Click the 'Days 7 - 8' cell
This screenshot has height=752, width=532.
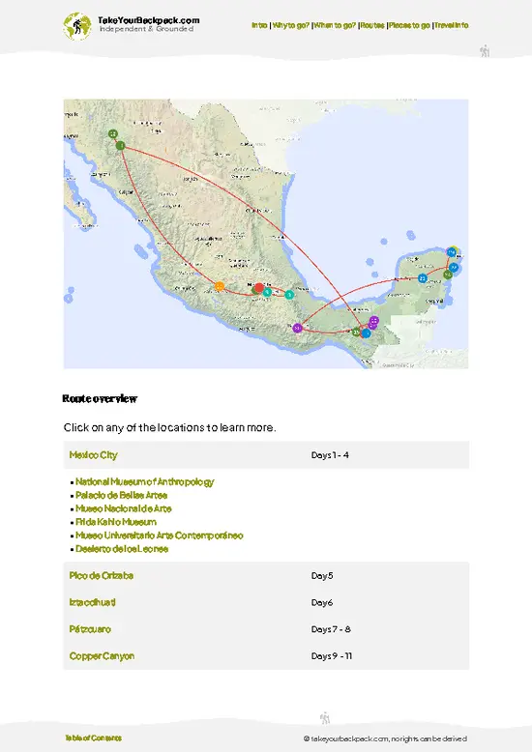(x=331, y=629)
